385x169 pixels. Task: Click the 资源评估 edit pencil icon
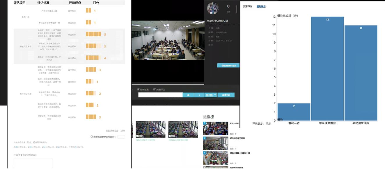click(x=155, y=90)
